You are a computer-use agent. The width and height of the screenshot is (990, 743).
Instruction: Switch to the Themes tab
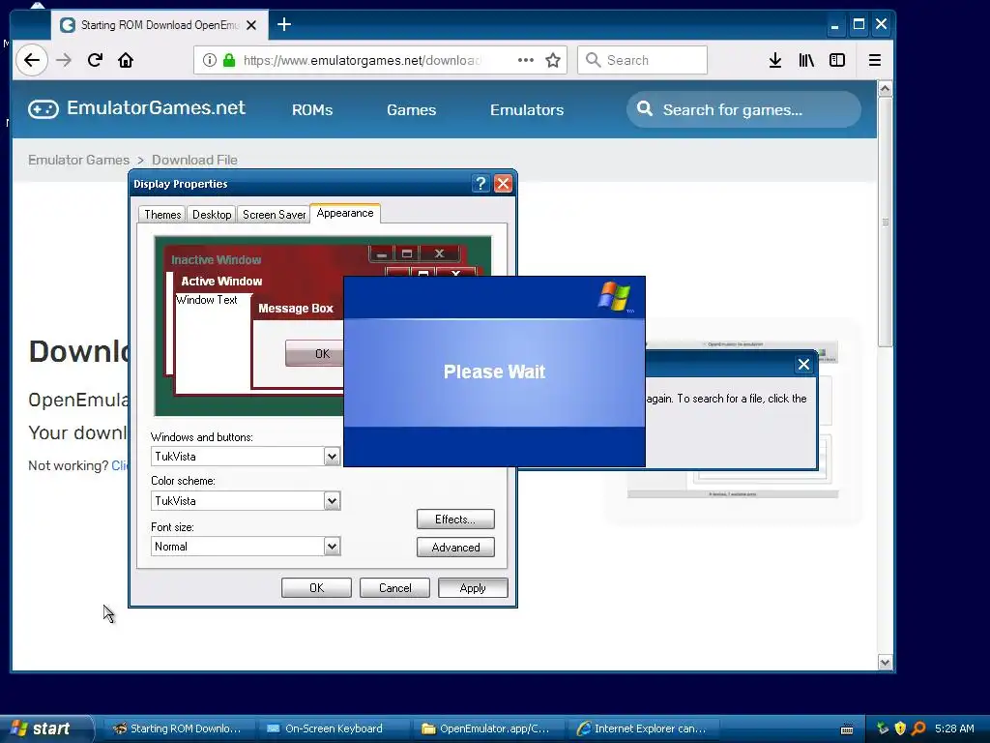point(162,215)
